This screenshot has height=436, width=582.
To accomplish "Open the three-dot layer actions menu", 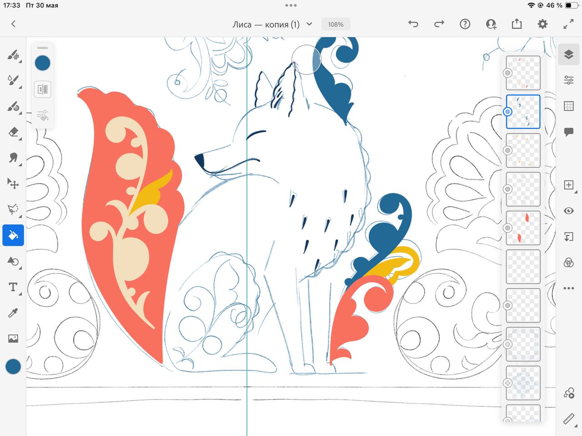I will [x=568, y=288].
